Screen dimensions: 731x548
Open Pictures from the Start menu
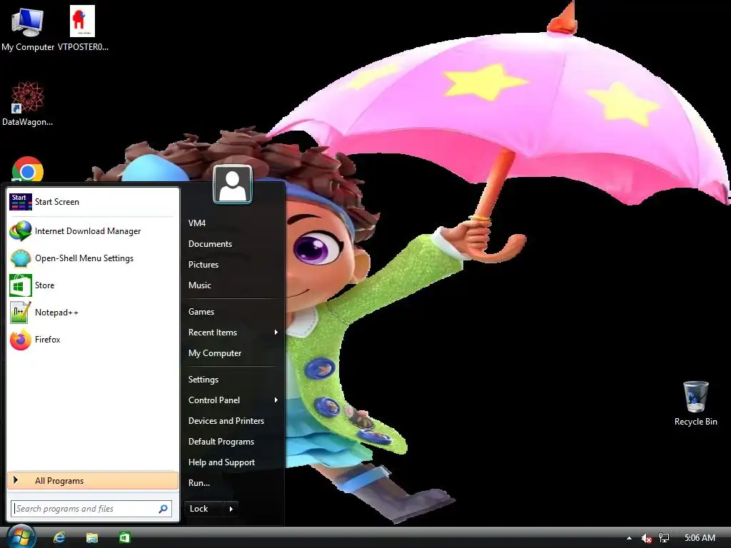click(x=203, y=265)
